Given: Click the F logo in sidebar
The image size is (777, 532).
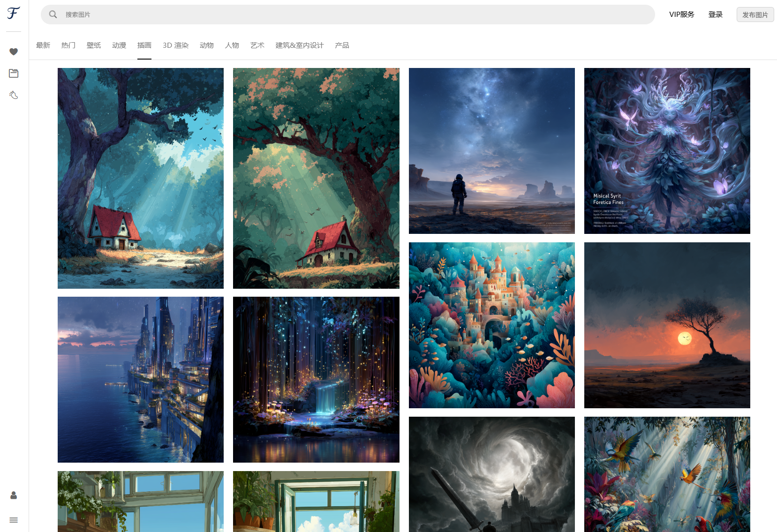Looking at the screenshot, I should 14,13.
